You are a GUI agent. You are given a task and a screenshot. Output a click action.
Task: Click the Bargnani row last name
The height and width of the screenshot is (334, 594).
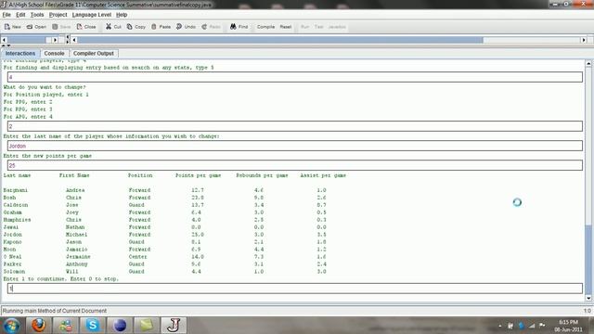point(16,190)
